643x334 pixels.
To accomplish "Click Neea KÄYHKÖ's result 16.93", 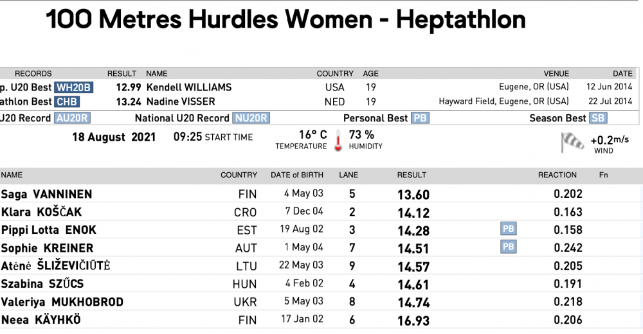I will (x=413, y=320).
